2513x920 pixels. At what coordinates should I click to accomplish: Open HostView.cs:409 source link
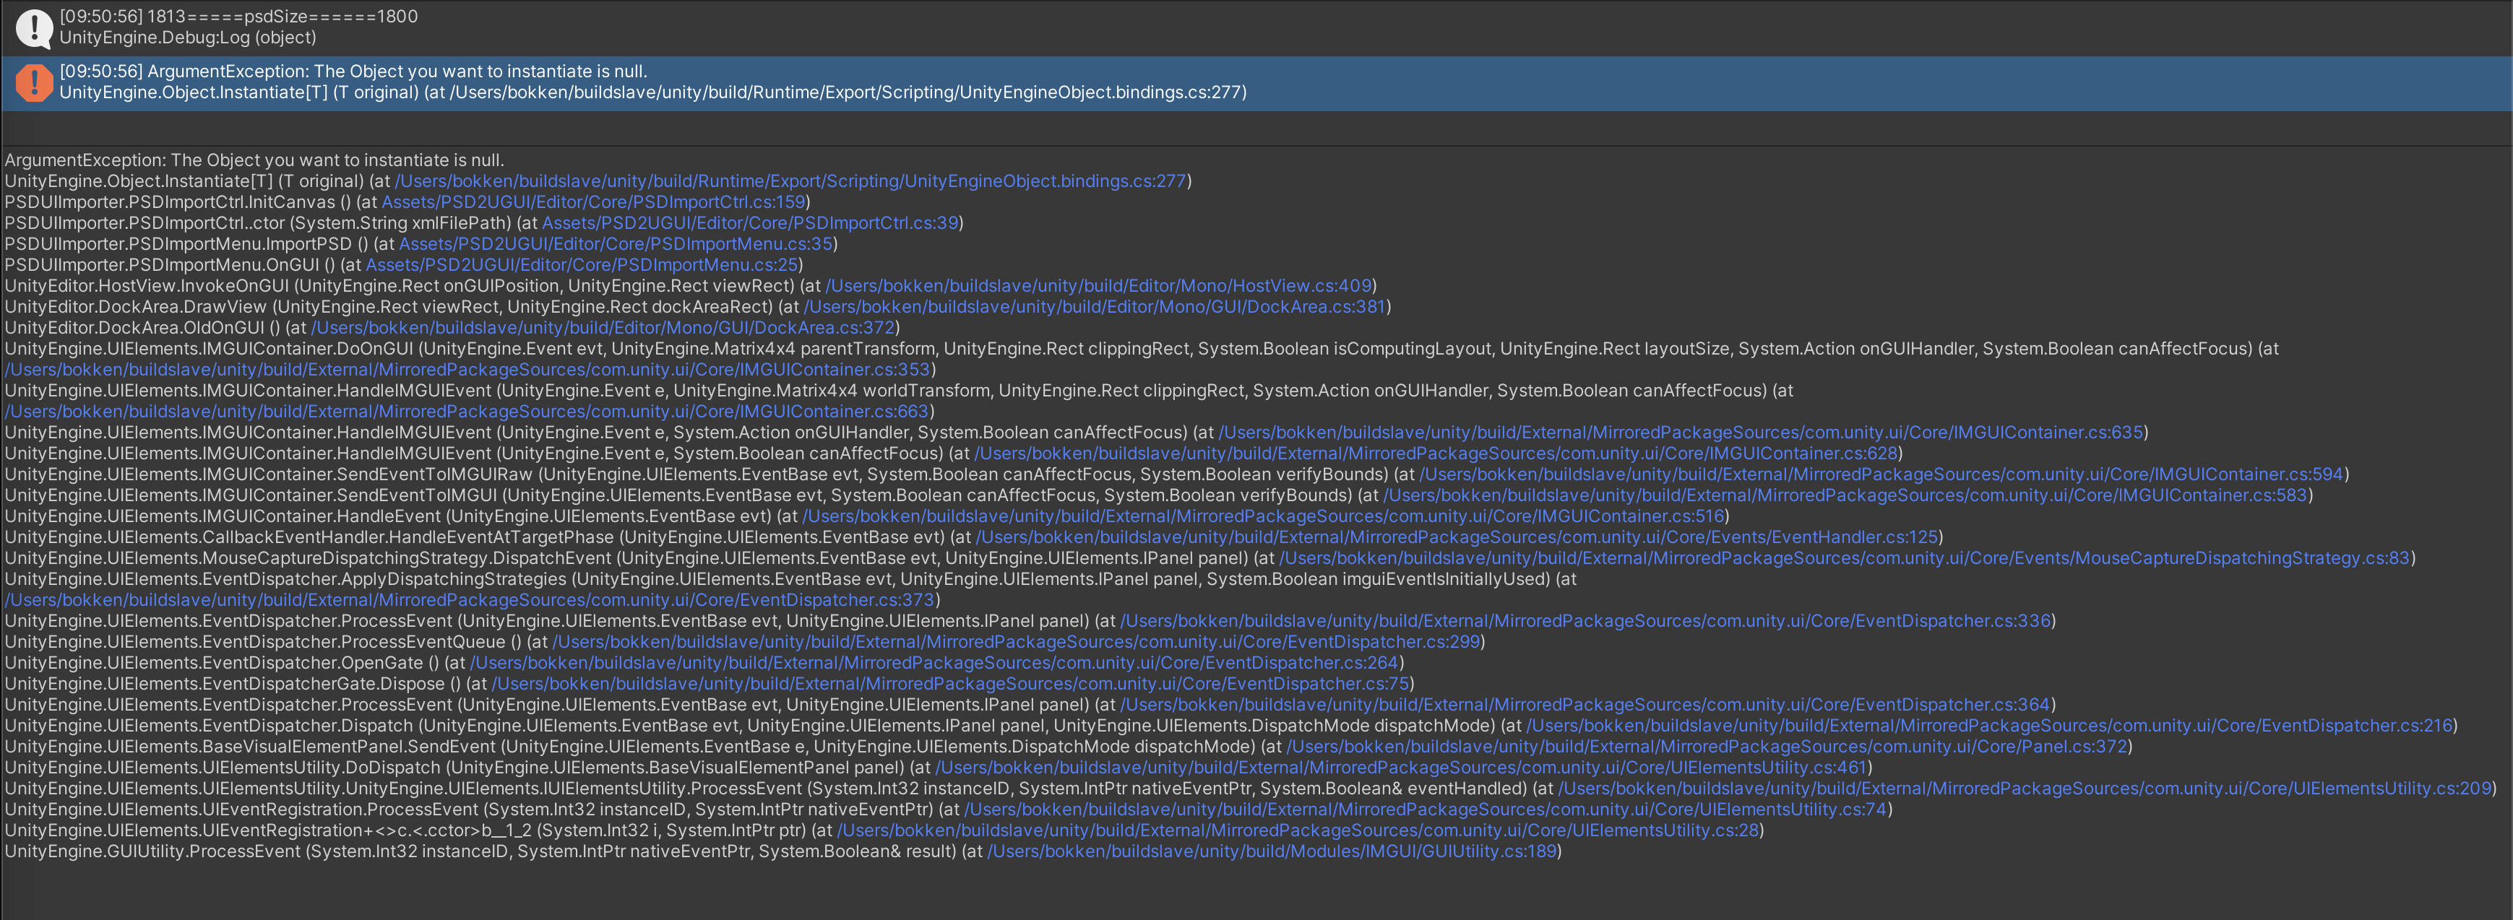(1098, 285)
